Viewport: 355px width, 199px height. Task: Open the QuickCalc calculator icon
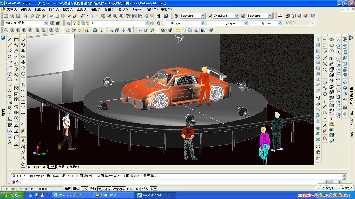click(x=158, y=16)
